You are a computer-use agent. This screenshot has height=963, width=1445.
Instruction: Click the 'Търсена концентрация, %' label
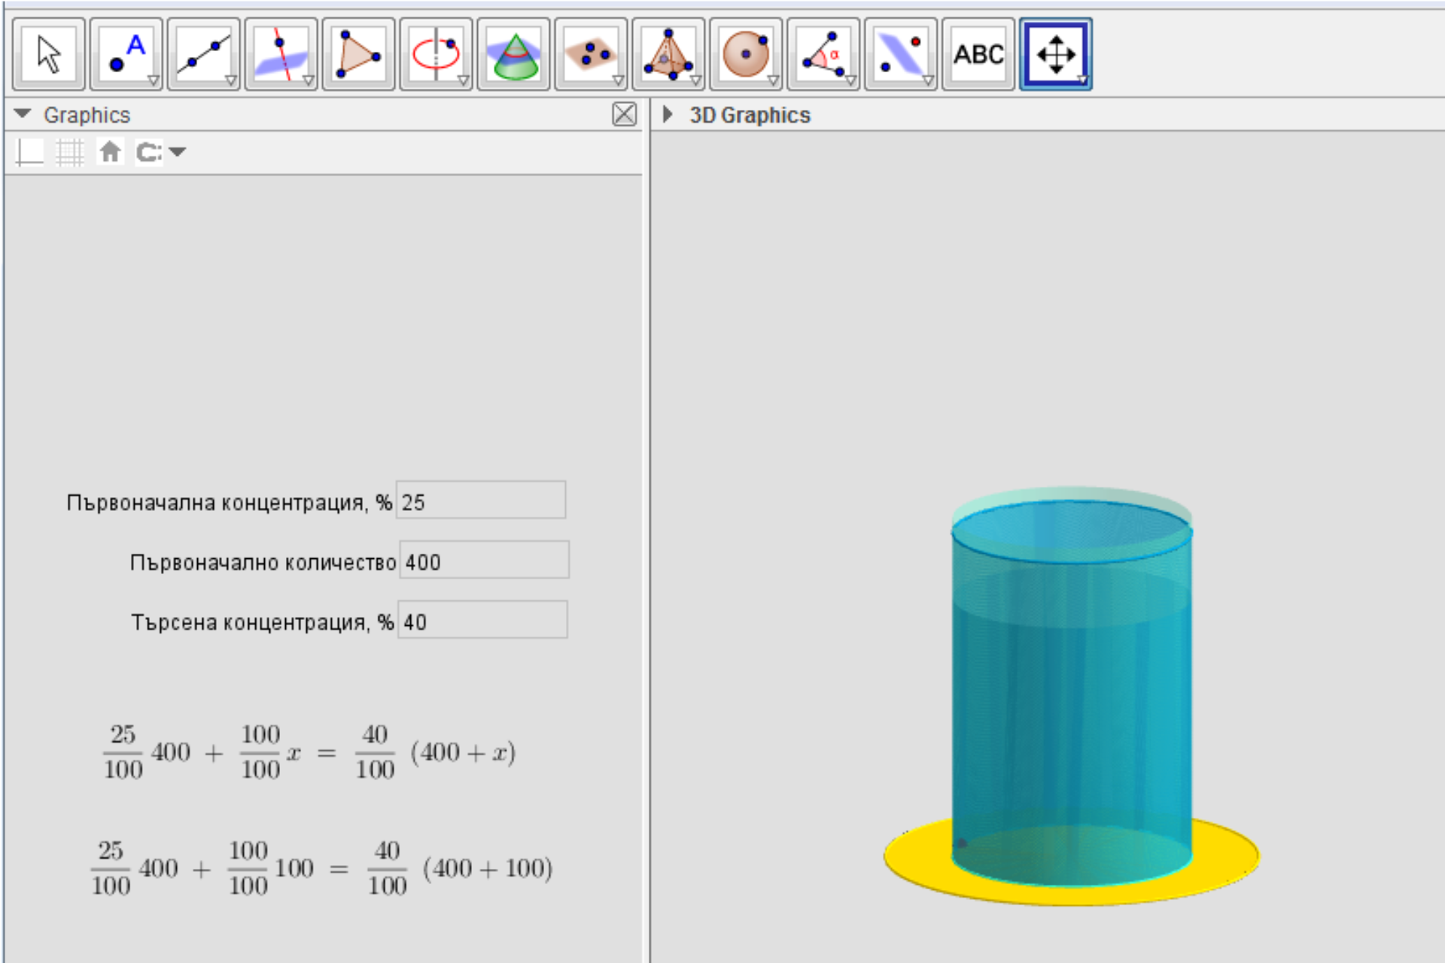coord(262,623)
